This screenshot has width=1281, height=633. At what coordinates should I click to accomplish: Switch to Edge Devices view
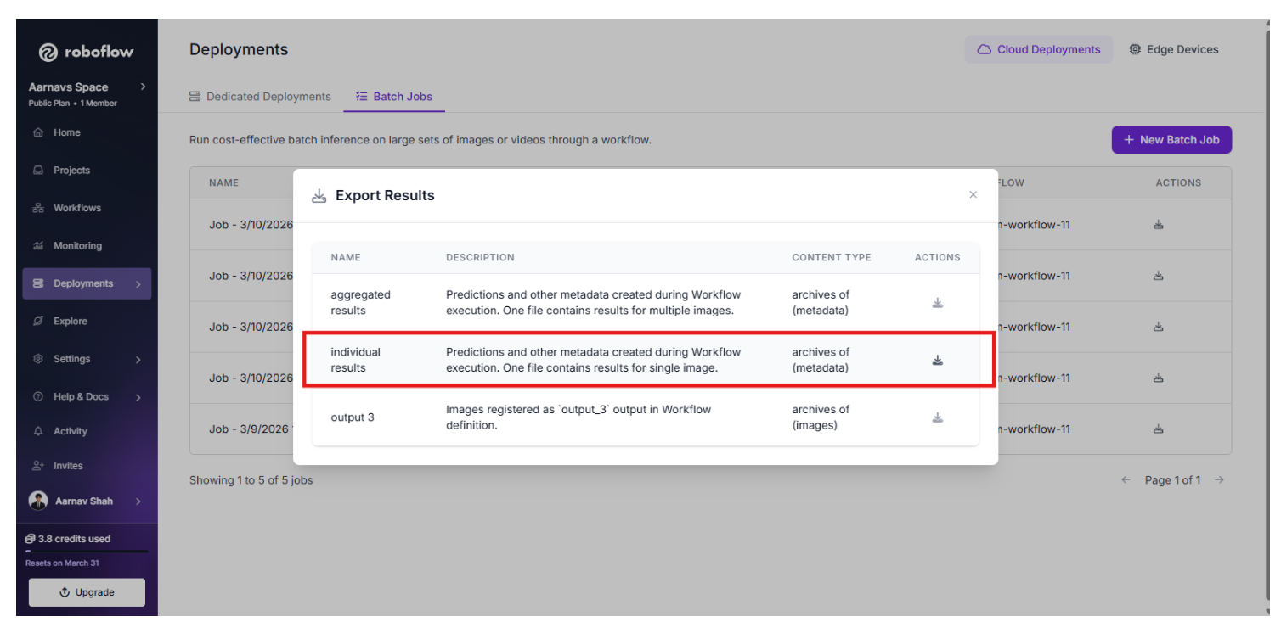[1173, 49]
